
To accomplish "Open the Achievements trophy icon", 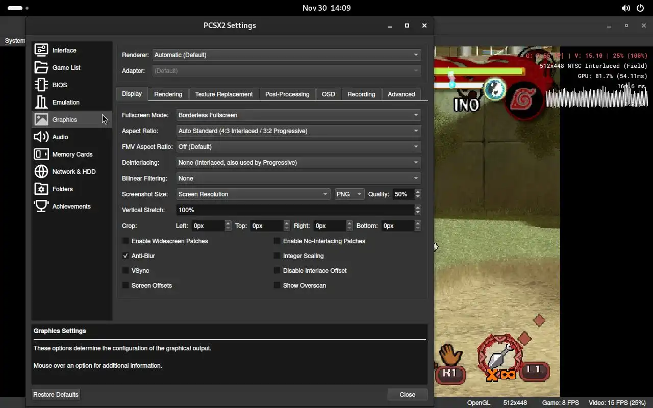I will click(x=41, y=206).
